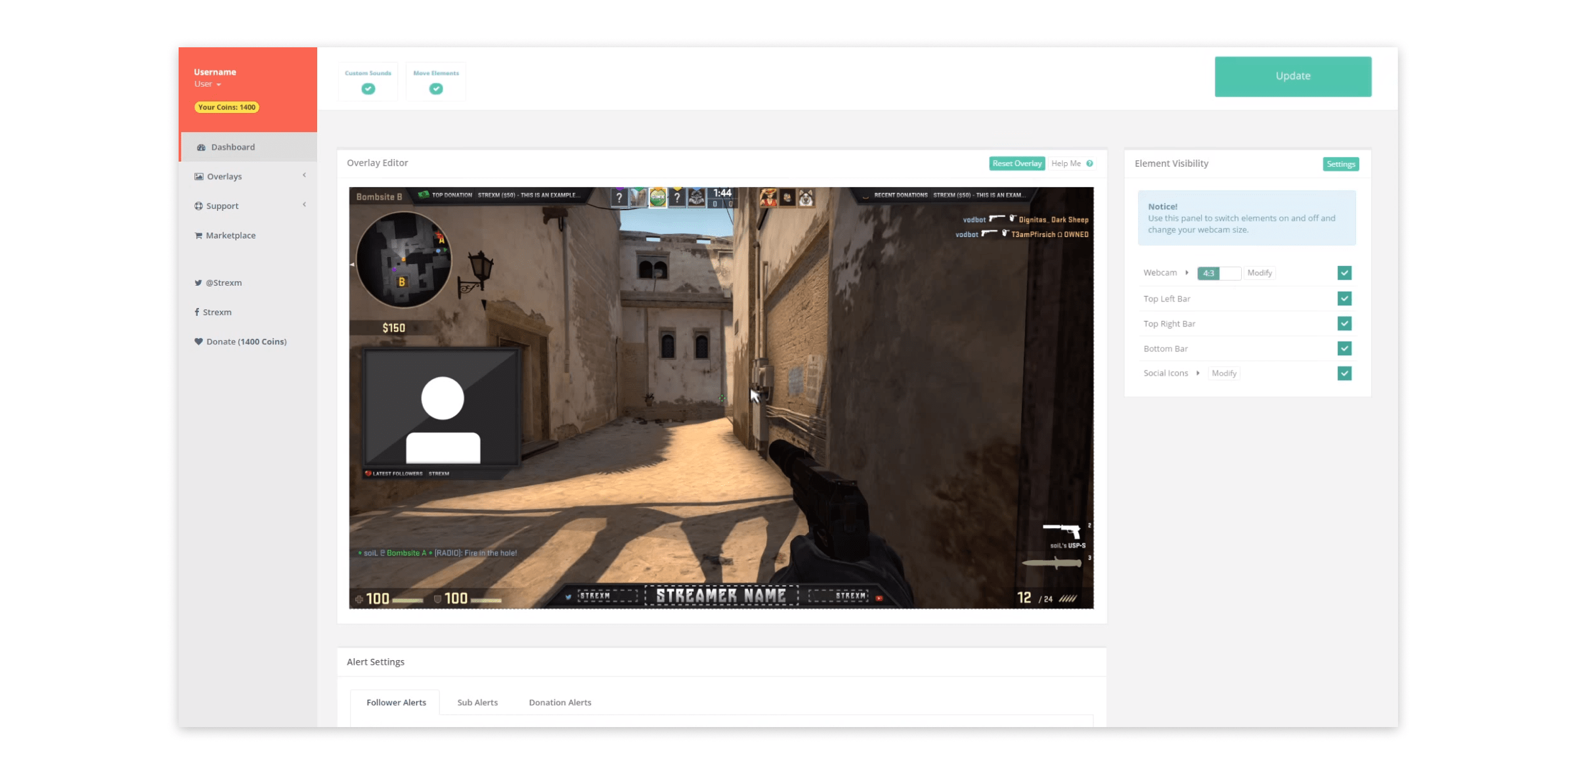1576x775 pixels.
Task: Open the Marketplace menu item
Action: coord(249,236)
